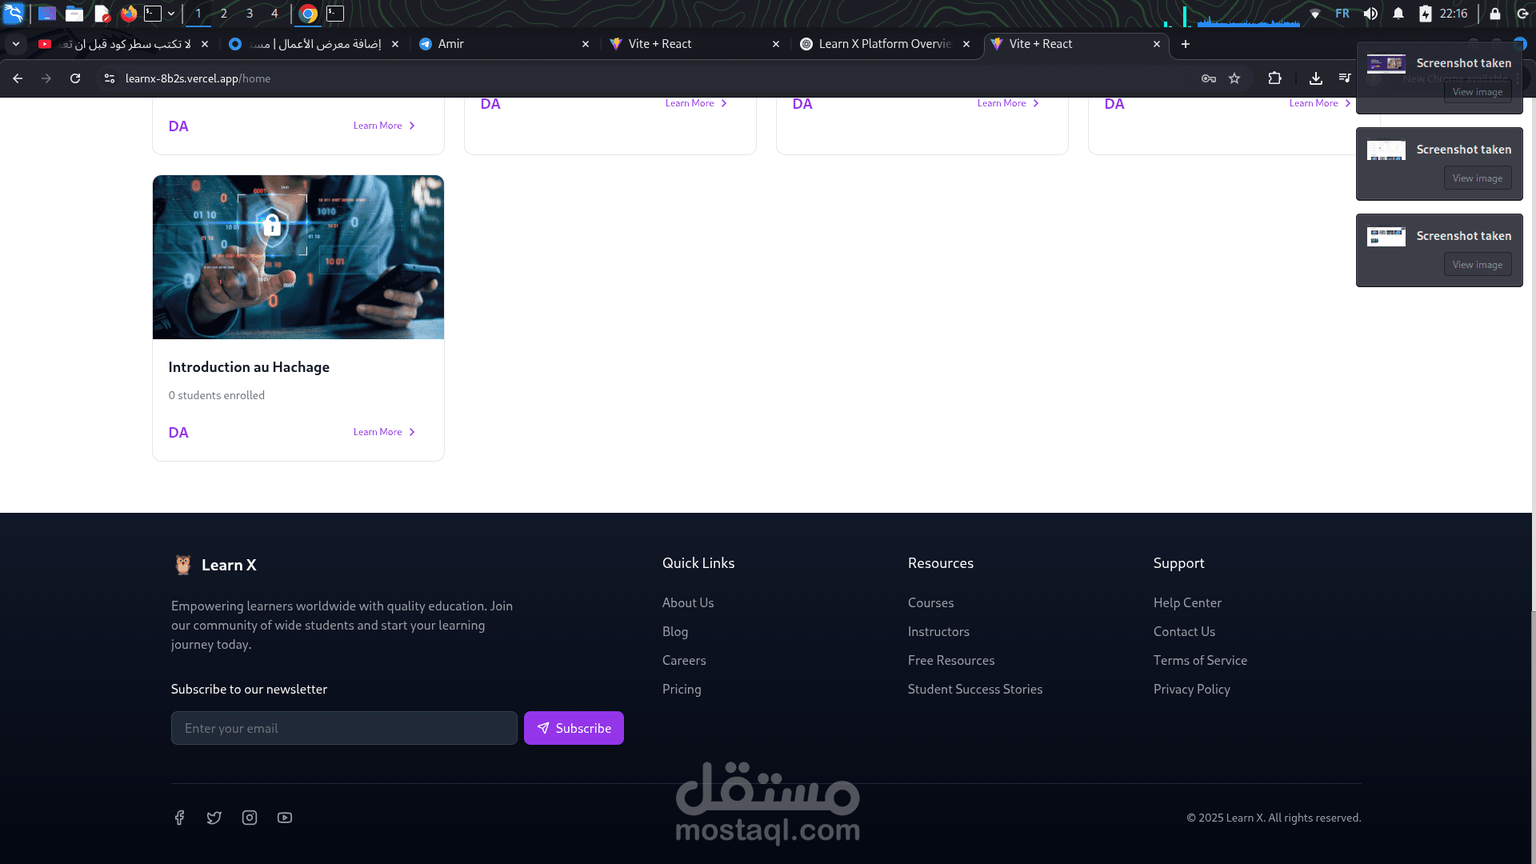Open the Instructors link
The height and width of the screenshot is (864, 1536).
(938, 631)
